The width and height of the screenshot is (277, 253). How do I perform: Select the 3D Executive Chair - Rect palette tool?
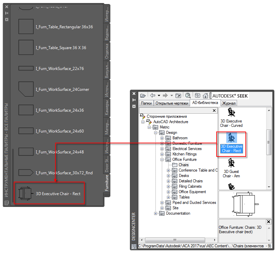49,193
